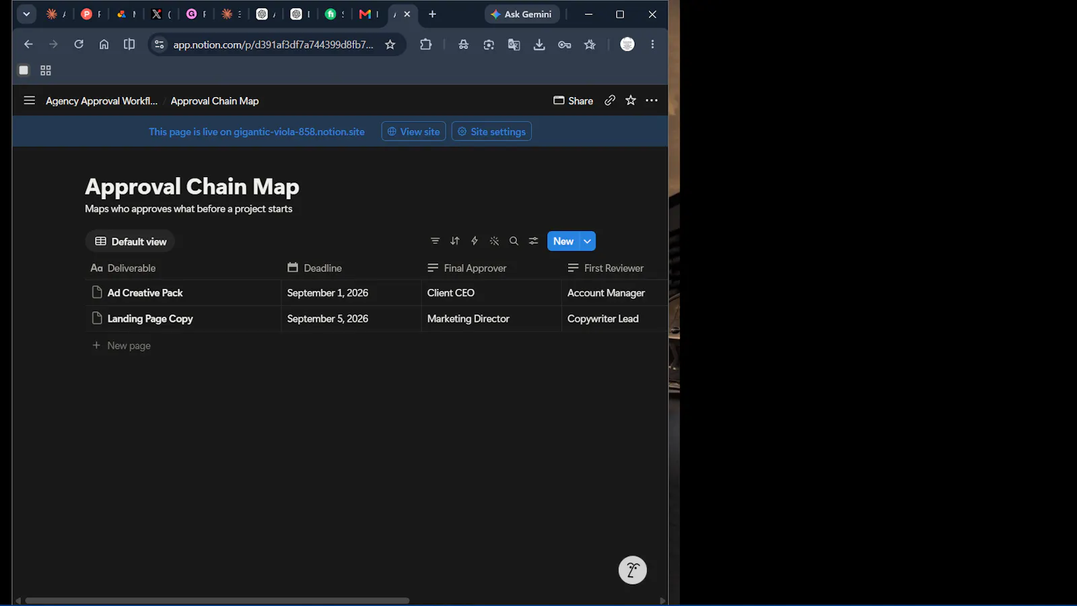Go back in browser history

click(28, 44)
